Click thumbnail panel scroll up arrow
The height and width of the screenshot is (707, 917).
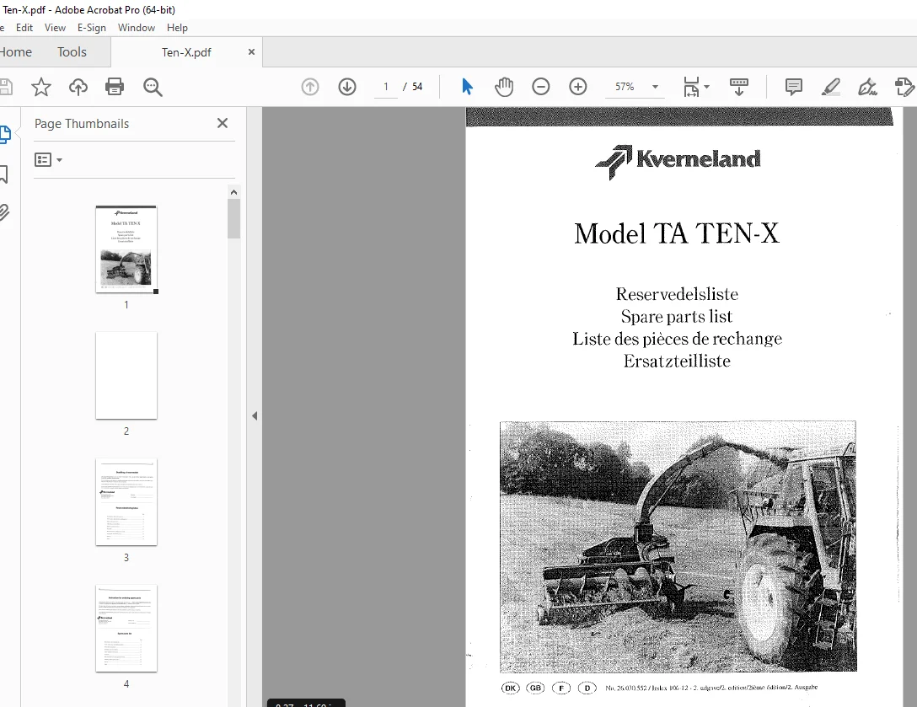234,192
